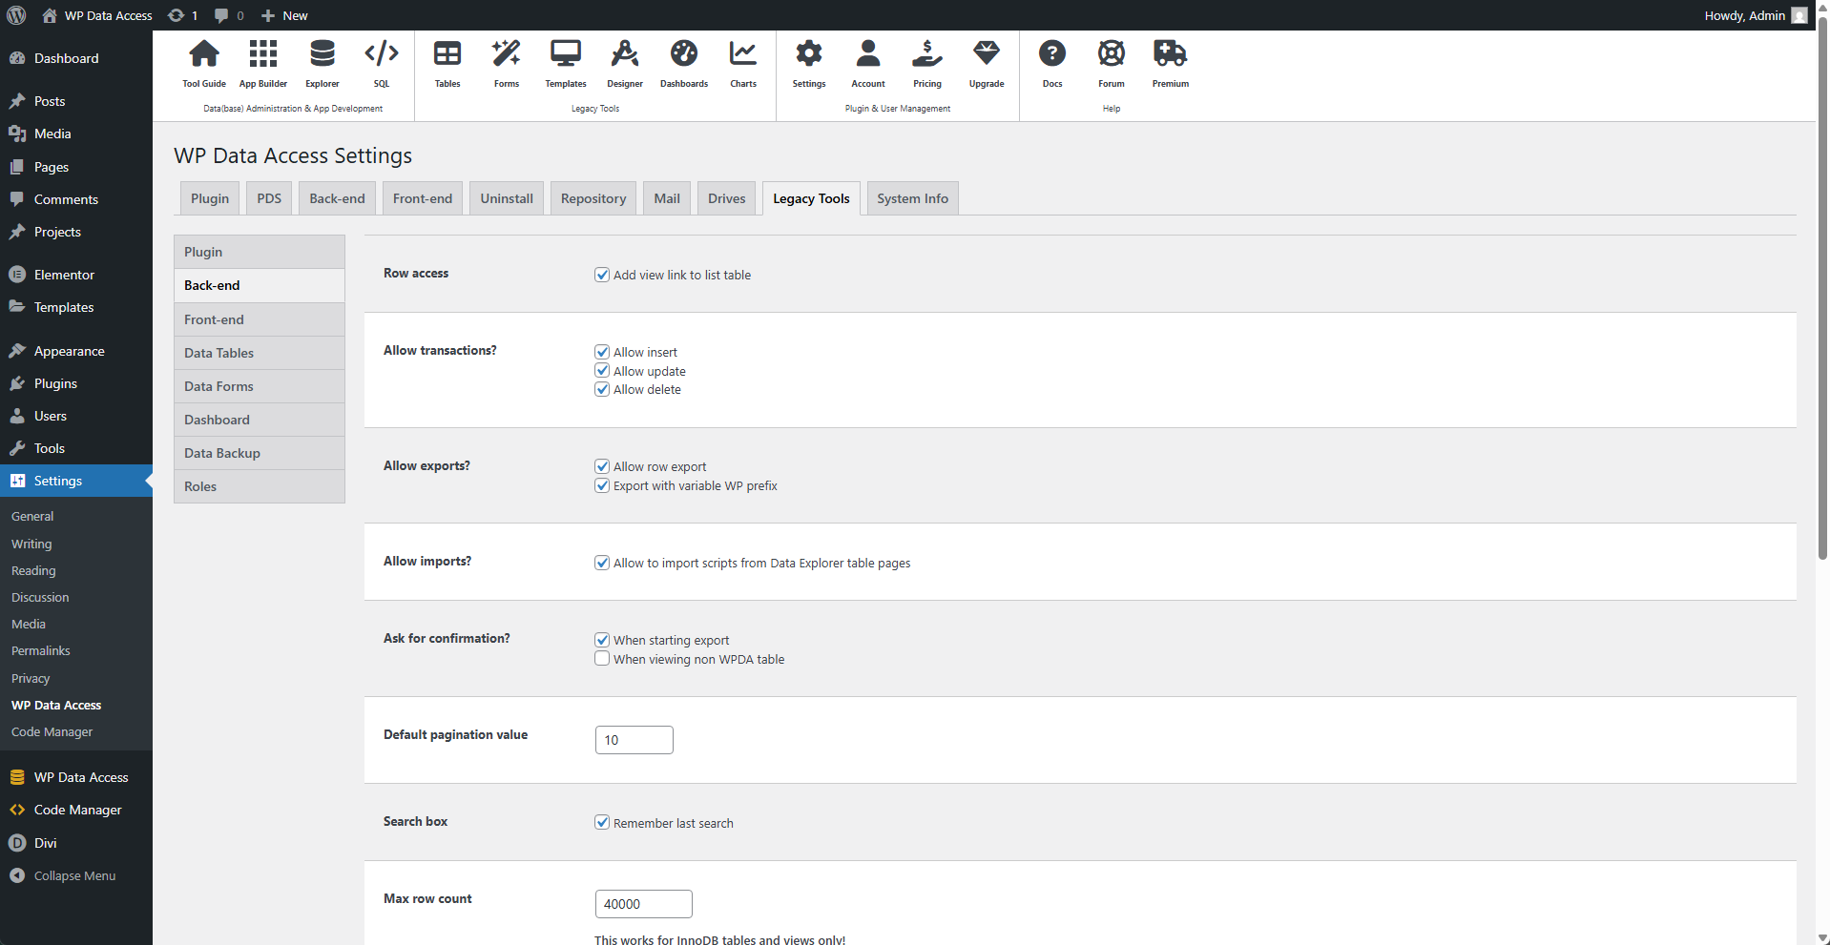The image size is (1830, 945).
Task: Open the Designer legacy tool
Action: pyautogui.click(x=624, y=62)
